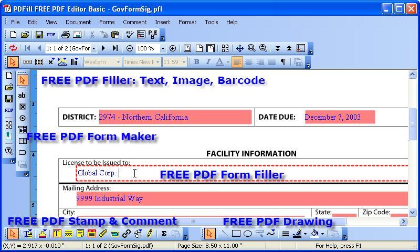
Task: Select the checkbox form field tool
Action: click(x=23, y=107)
